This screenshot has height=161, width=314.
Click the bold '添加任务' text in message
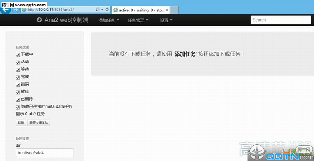pyautogui.click(x=185, y=54)
